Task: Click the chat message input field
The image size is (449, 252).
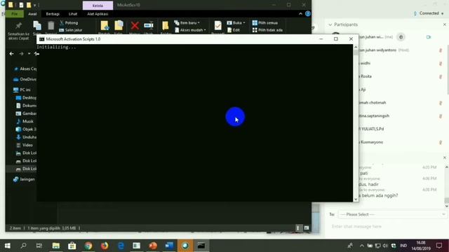Action: point(388,227)
